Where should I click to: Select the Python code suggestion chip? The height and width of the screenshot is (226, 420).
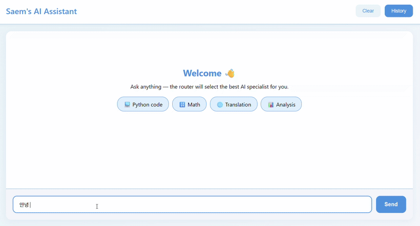pyautogui.click(x=143, y=105)
